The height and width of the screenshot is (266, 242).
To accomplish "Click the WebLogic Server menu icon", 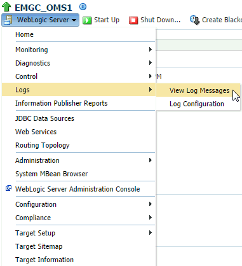I will [x=8, y=20].
